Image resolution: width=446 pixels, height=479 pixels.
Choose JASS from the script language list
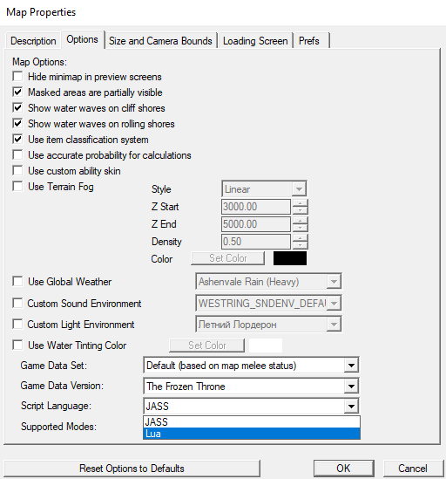click(x=252, y=422)
